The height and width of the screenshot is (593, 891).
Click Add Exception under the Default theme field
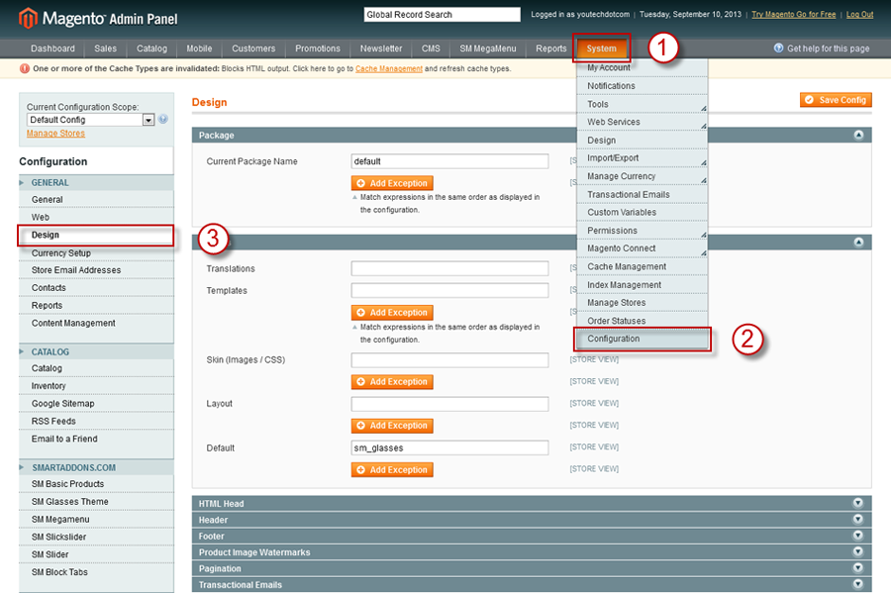coord(392,469)
